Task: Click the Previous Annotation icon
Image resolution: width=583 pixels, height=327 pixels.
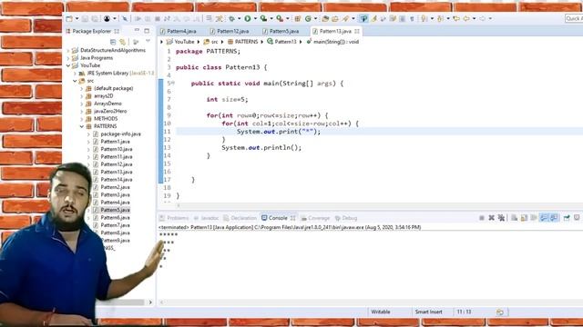Action: (x=440, y=18)
